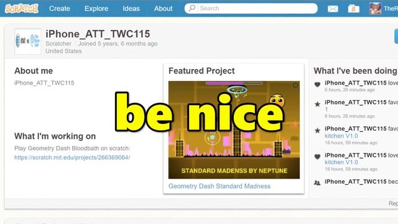The width and height of the screenshot is (398, 224).
Task: Click star icon for 6 hours ago favorite
Action: pos(317,104)
